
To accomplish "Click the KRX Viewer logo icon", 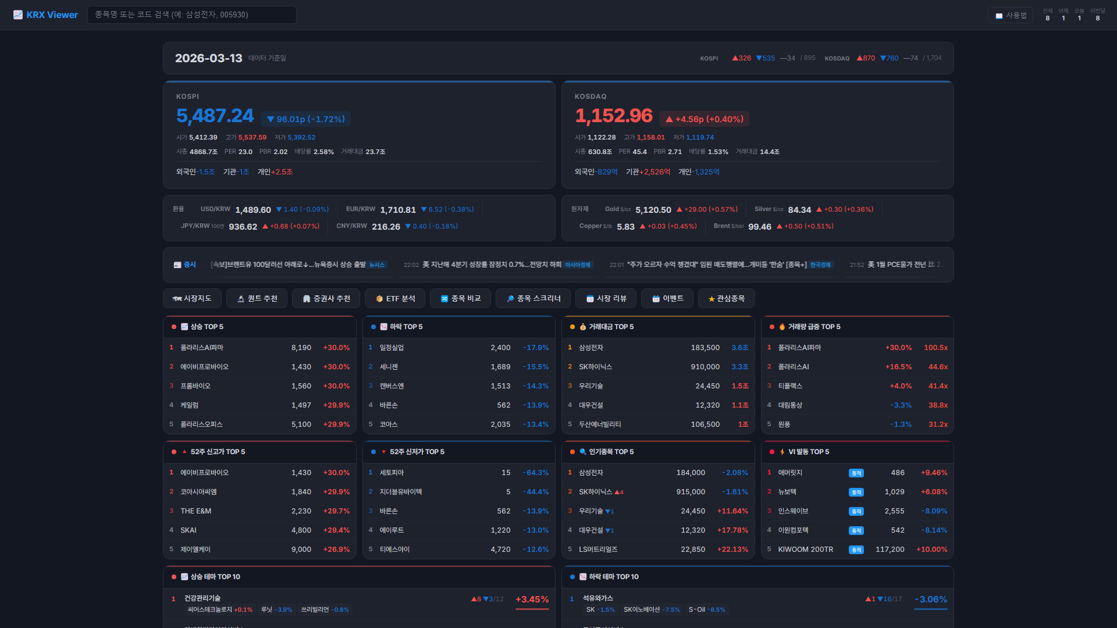I will click(x=18, y=15).
